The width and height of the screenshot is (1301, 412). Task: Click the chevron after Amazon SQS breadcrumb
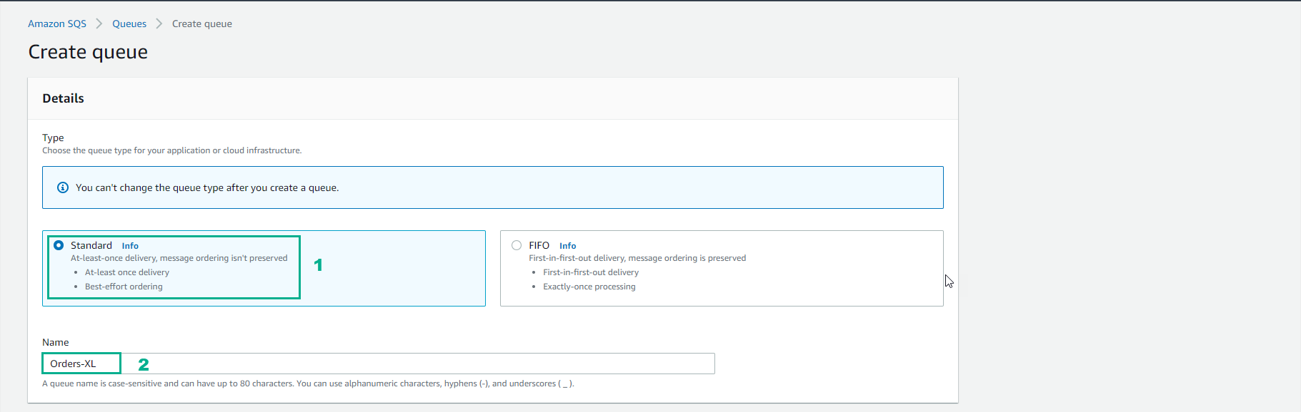[x=99, y=24]
